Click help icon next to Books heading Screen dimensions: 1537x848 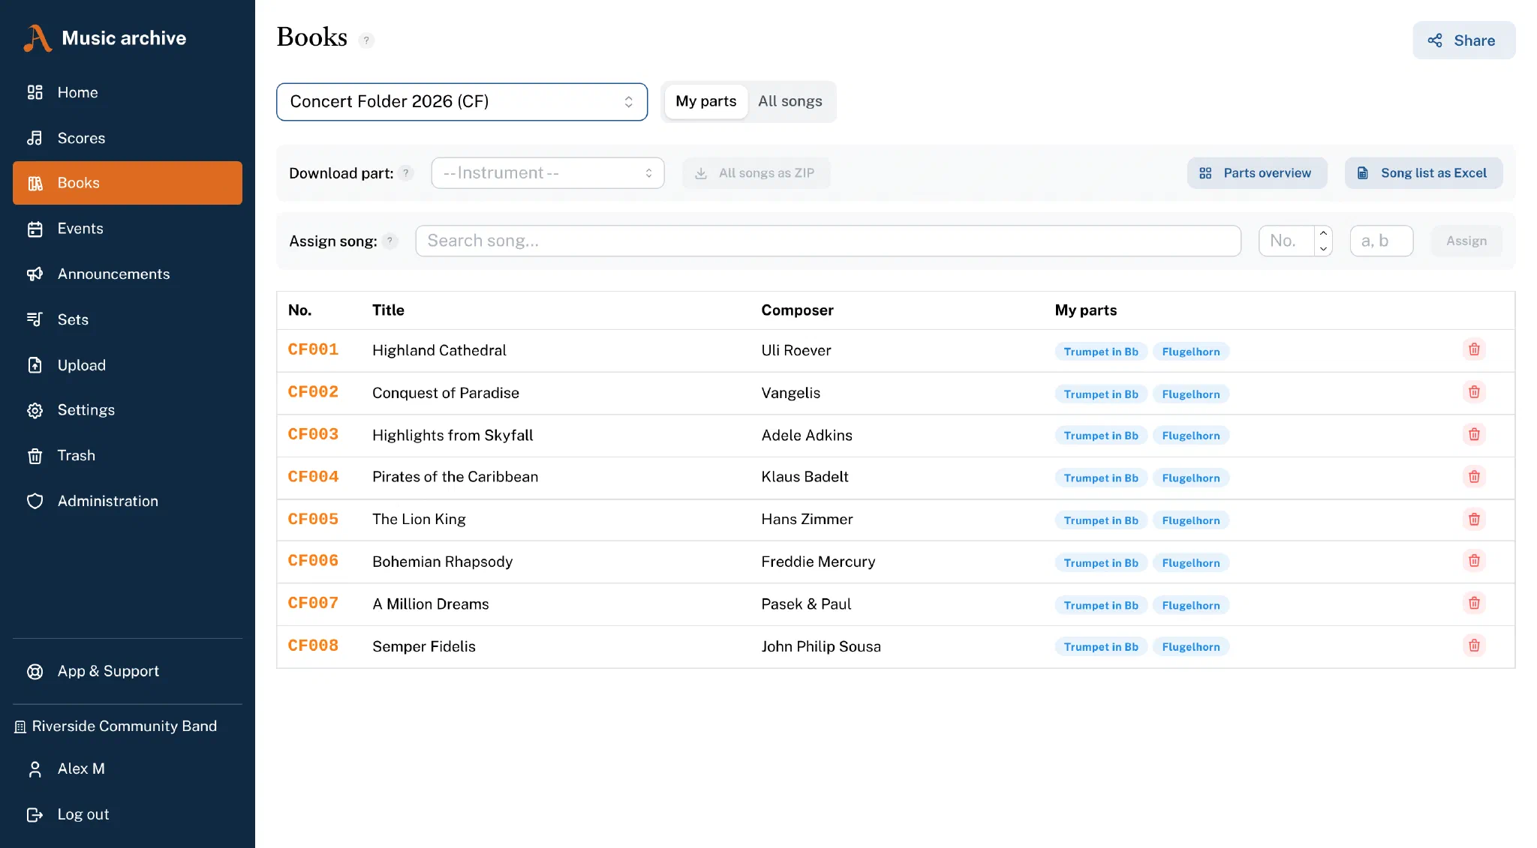(366, 40)
